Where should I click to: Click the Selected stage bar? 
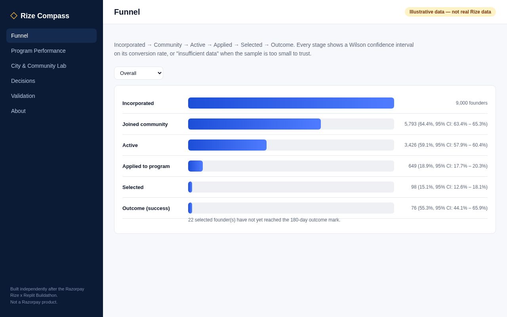click(x=190, y=187)
